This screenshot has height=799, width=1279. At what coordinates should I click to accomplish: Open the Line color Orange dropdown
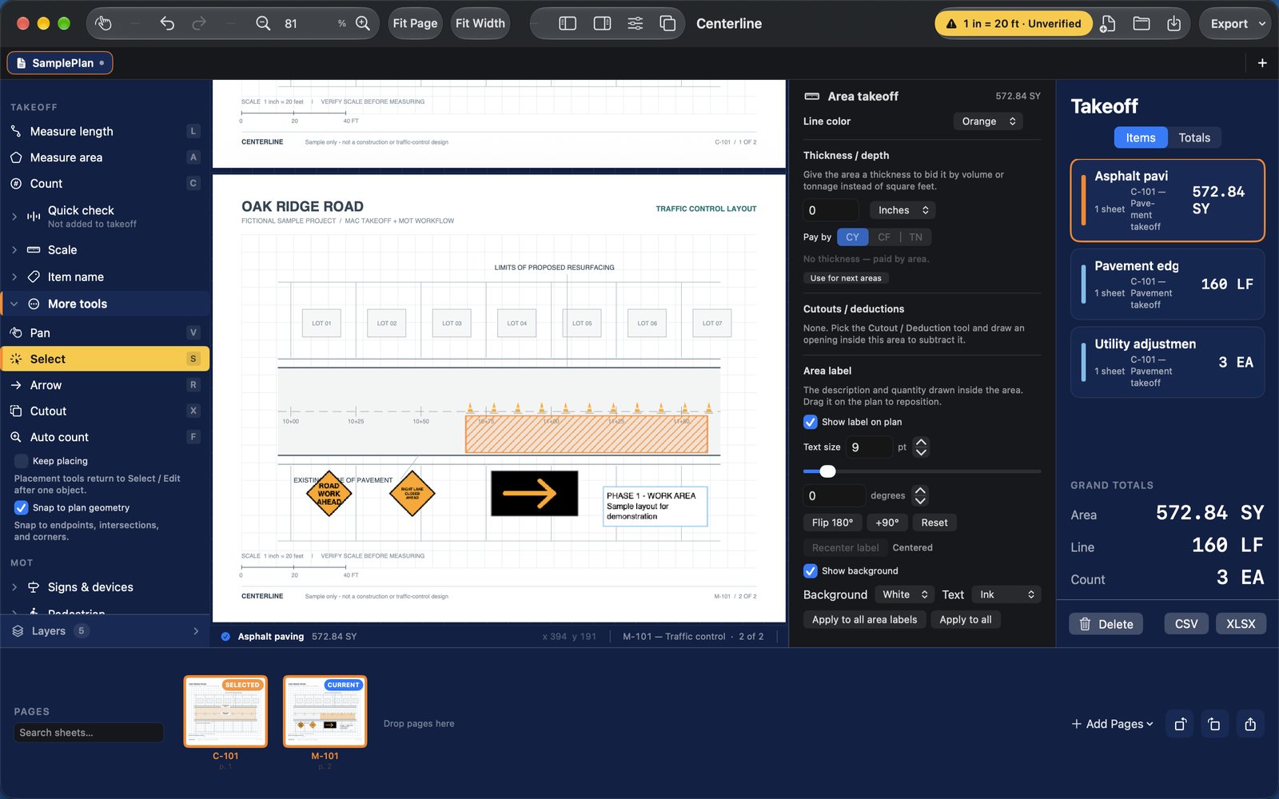tap(988, 121)
